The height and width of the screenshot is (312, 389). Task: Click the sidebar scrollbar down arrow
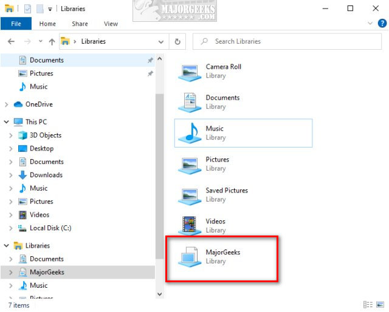click(x=160, y=294)
